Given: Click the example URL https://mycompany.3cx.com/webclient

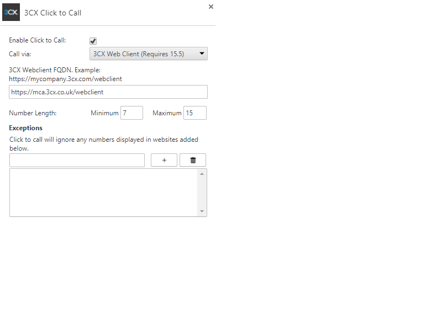Looking at the screenshot, I should click(65, 79).
